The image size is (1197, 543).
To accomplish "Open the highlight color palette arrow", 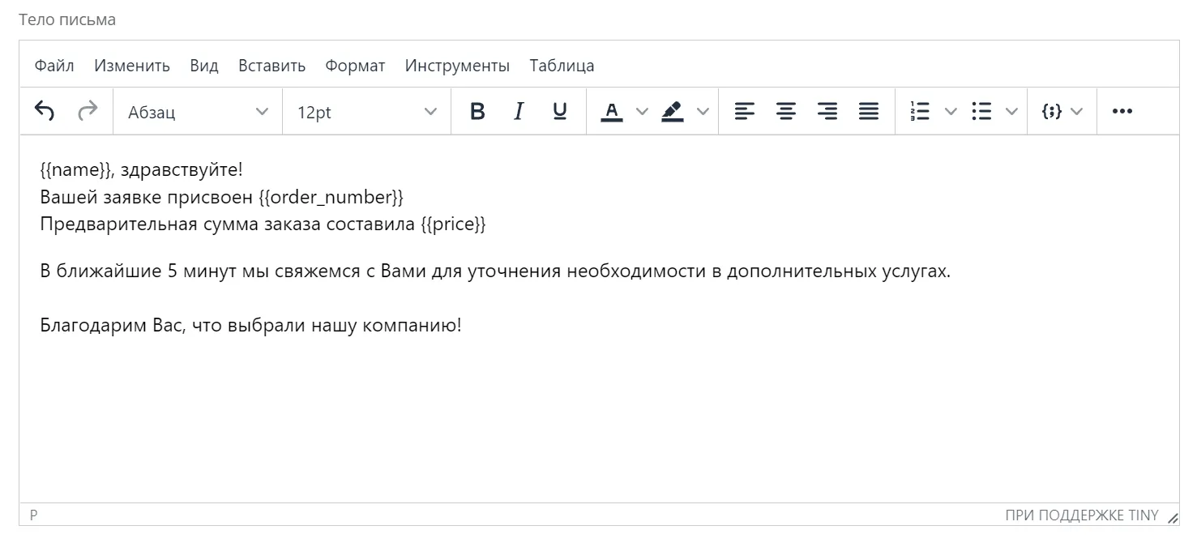I will tap(703, 112).
